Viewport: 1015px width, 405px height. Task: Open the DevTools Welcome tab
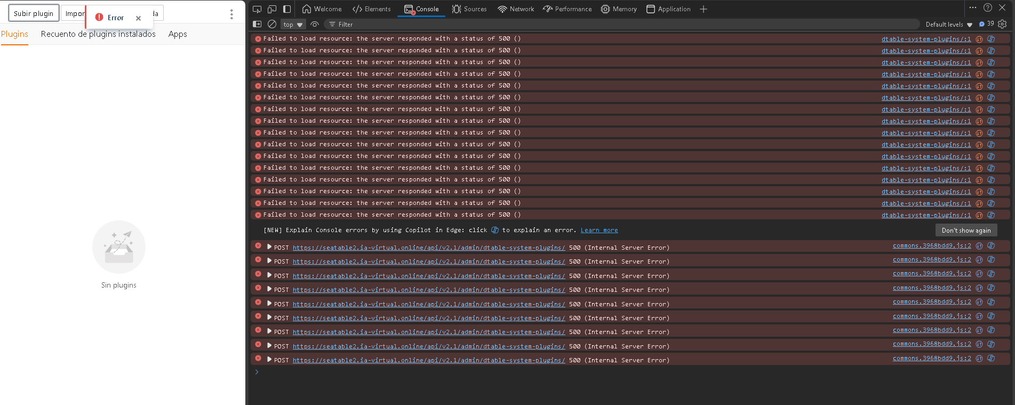[322, 9]
